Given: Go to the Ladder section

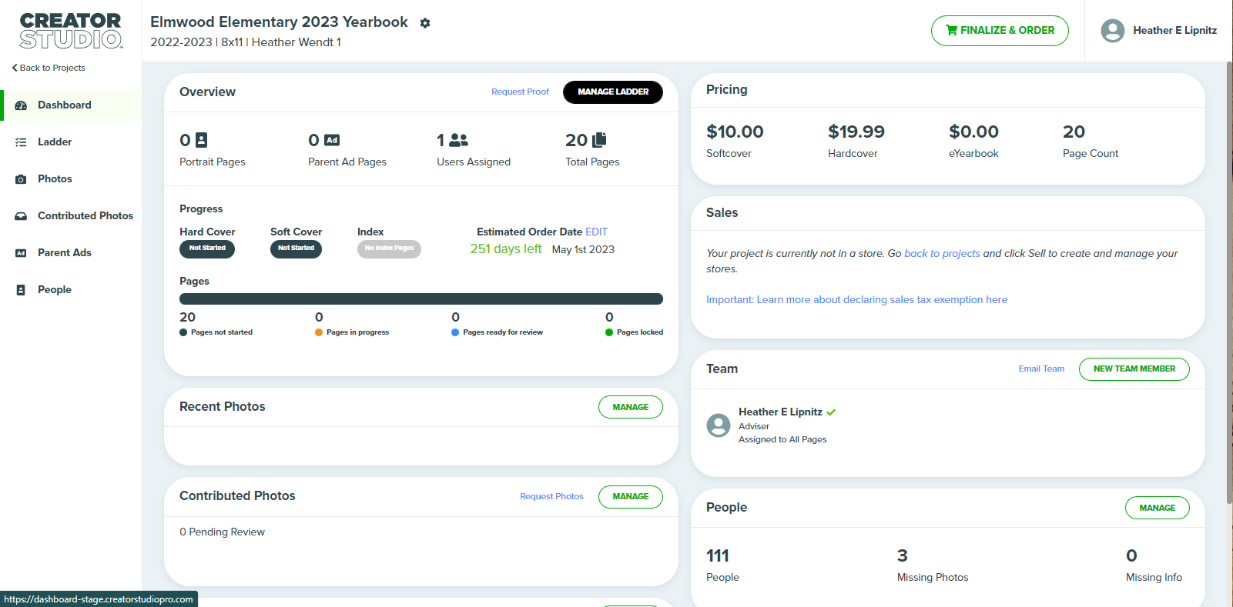Looking at the screenshot, I should pos(71,142).
